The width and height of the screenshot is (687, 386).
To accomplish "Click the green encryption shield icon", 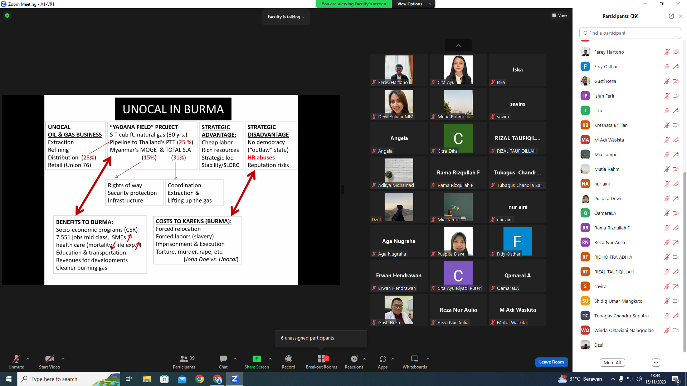I will click(7, 15).
